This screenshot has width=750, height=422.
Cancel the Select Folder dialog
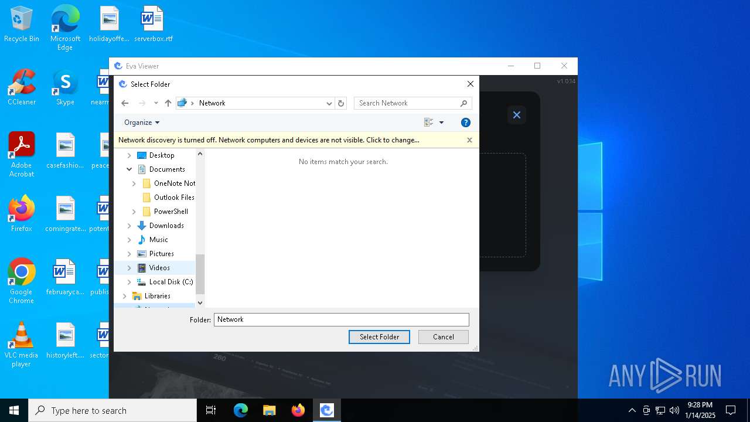pyautogui.click(x=444, y=337)
